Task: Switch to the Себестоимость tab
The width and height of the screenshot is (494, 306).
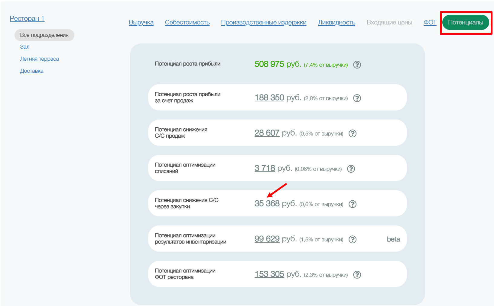Action: tap(187, 22)
